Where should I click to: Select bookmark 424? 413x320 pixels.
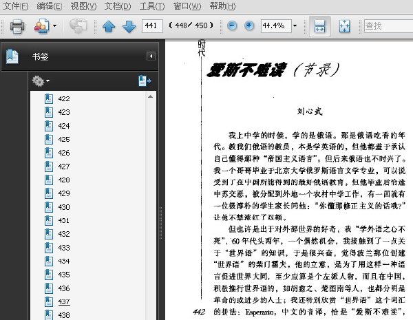tap(64, 126)
